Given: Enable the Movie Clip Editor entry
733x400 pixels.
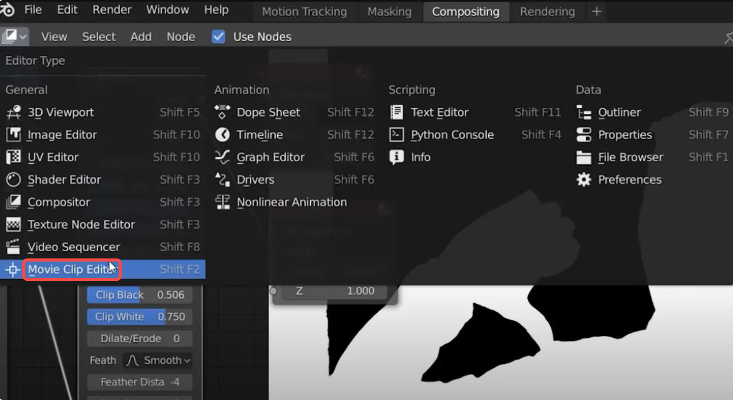Looking at the screenshot, I should (x=72, y=269).
